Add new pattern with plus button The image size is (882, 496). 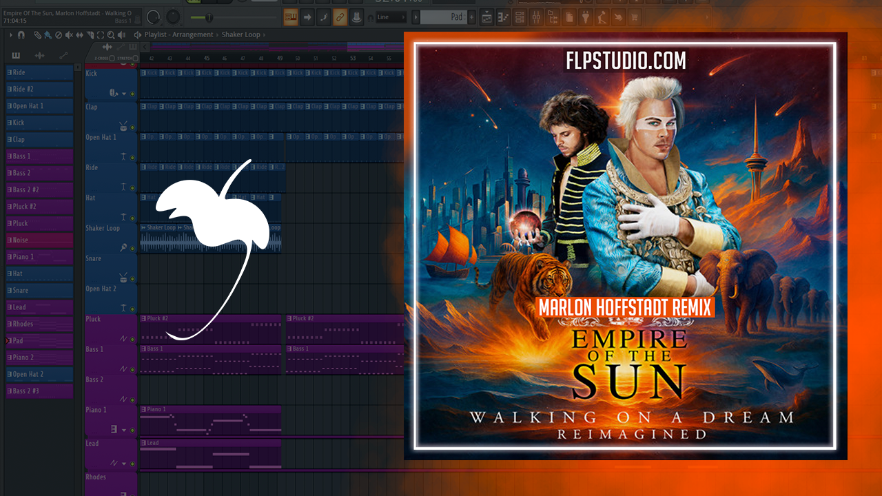coord(471,17)
